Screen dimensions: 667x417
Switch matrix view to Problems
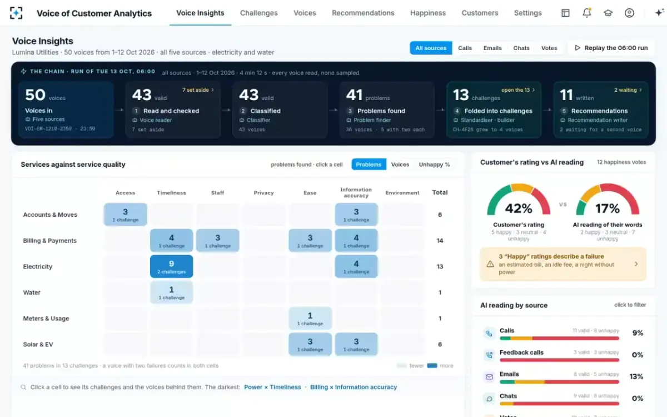369,165
